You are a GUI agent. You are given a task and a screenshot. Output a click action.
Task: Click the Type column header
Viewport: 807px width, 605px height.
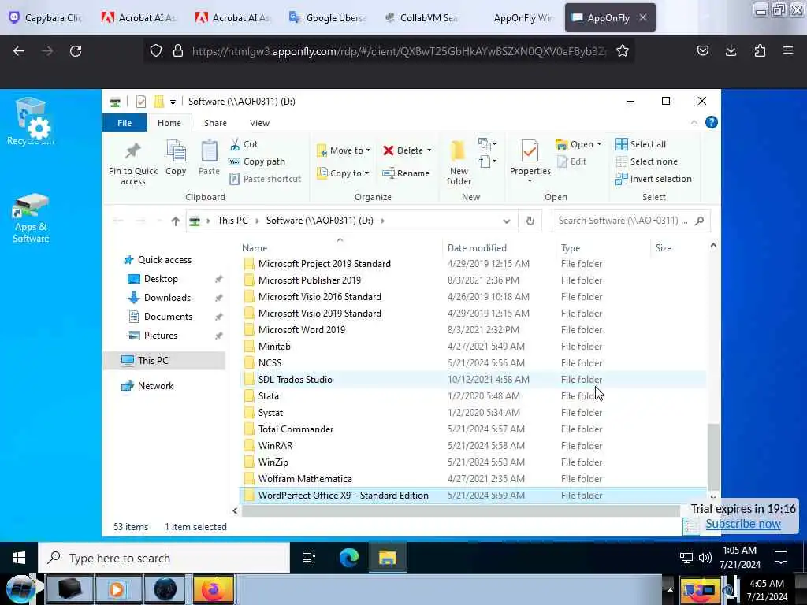click(571, 248)
